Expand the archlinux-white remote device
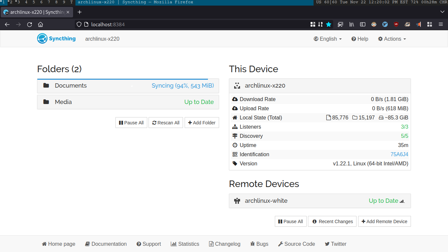The height and width of the screenshot is (252, 448). [x=320, y=201]
